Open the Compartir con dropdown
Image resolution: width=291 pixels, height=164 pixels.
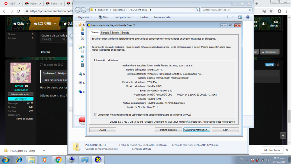124,17
